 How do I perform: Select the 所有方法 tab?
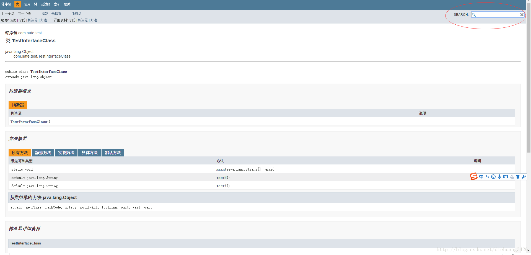click(x=20, y=153)
